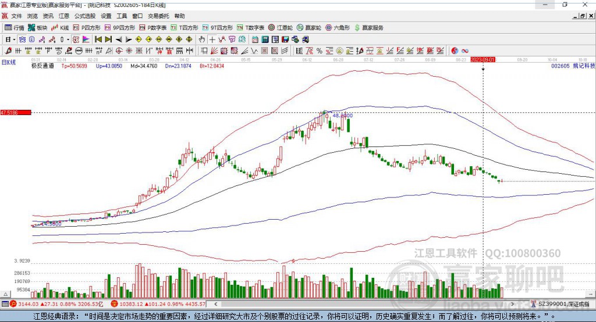596x322 pixels.
Task: Toggle the pink-blue flag indicator icon
Action: pos(86,40)
